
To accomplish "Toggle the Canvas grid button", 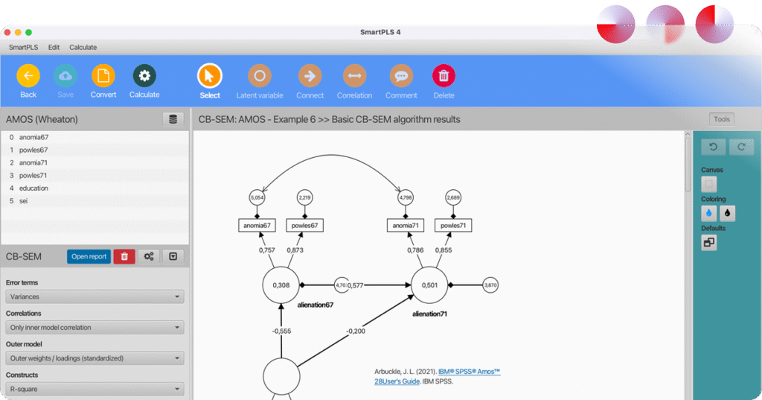I will point(709,183).
